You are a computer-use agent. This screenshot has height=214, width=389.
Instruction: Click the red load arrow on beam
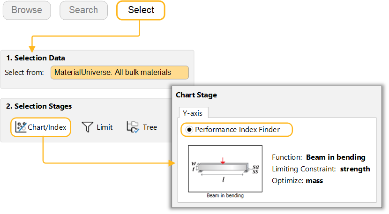(x=223, y=161)
